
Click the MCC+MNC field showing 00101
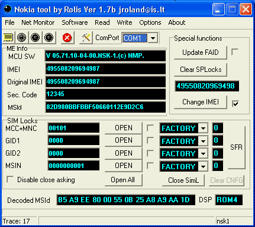[73, 128]
